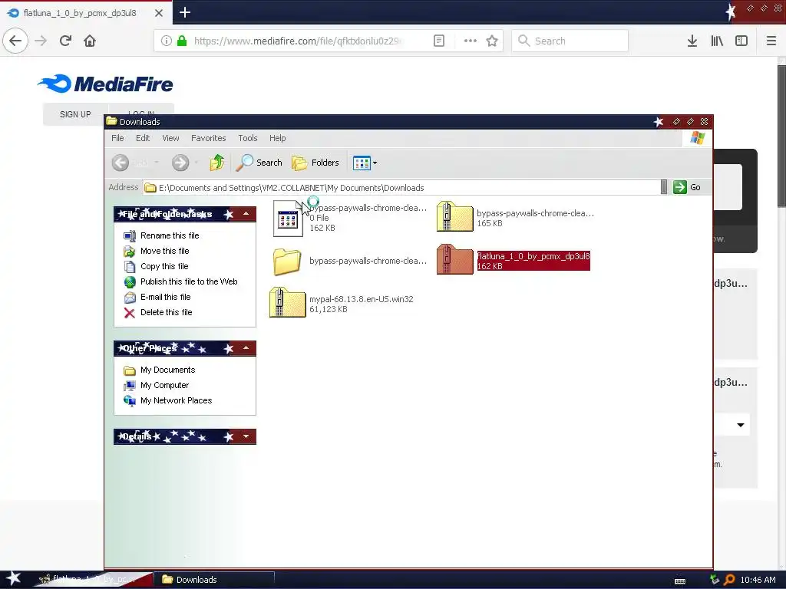Open Firefox home page
This screenshot has width=786, height=589.
coord(90,41)
